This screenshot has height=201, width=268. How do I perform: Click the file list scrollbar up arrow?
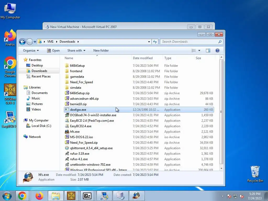[221, 57]
